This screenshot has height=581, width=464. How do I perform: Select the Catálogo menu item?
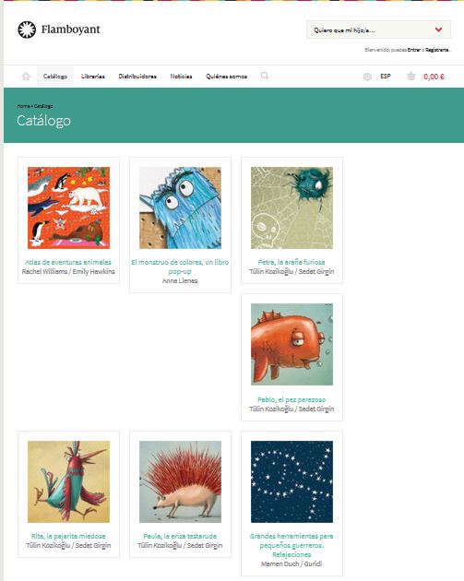pos(55,77)
